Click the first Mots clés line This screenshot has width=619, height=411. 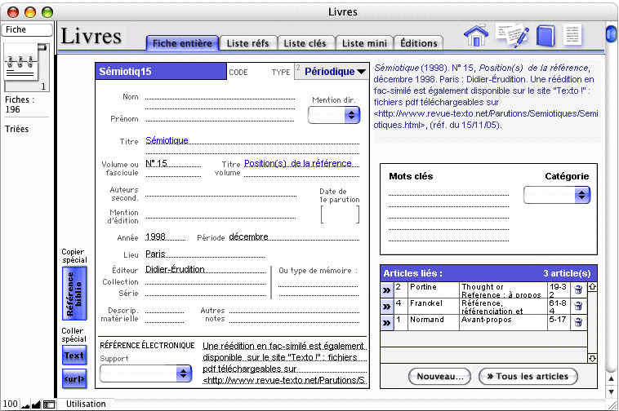(448, 192)
